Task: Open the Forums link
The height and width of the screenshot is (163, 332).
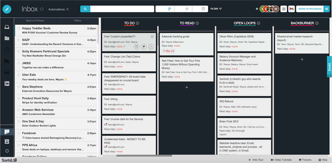Action: coord(305,160)
